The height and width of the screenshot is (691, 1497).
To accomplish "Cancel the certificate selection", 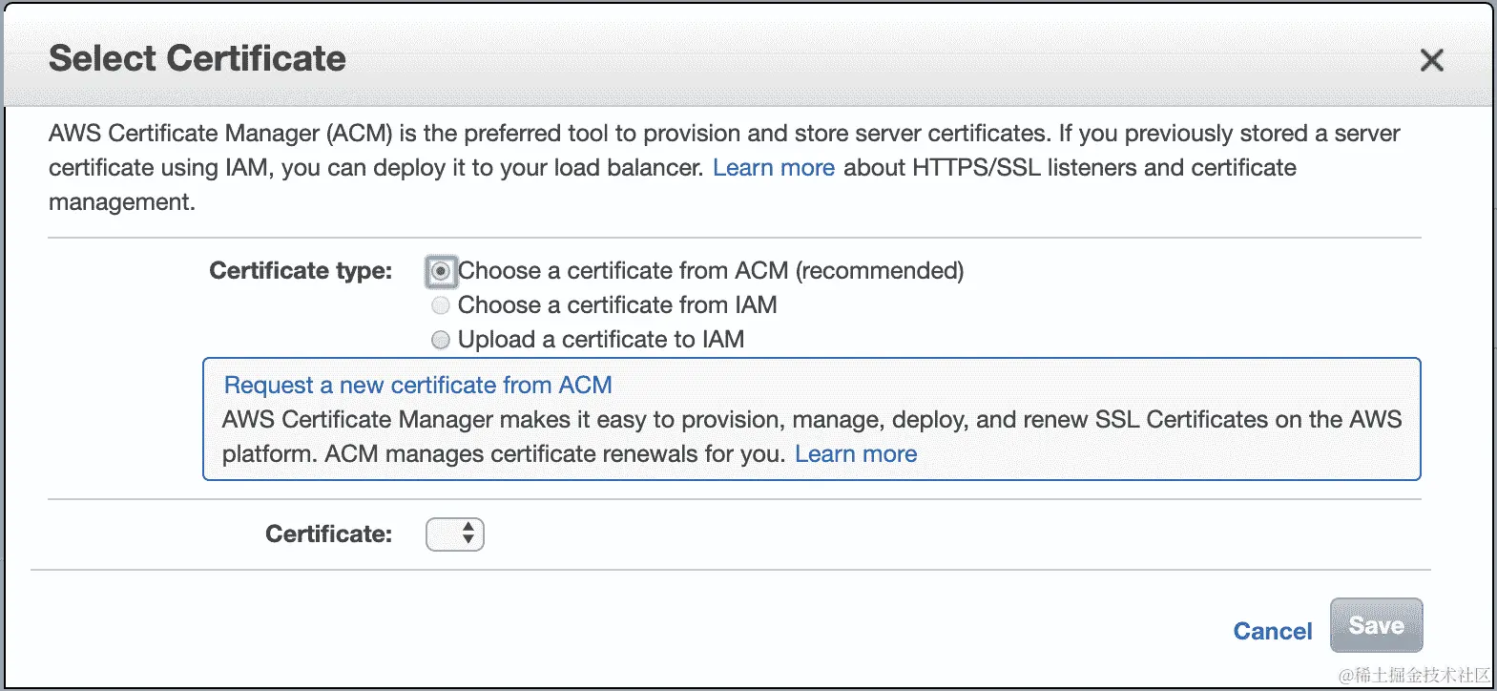I will click(1272, 631).
